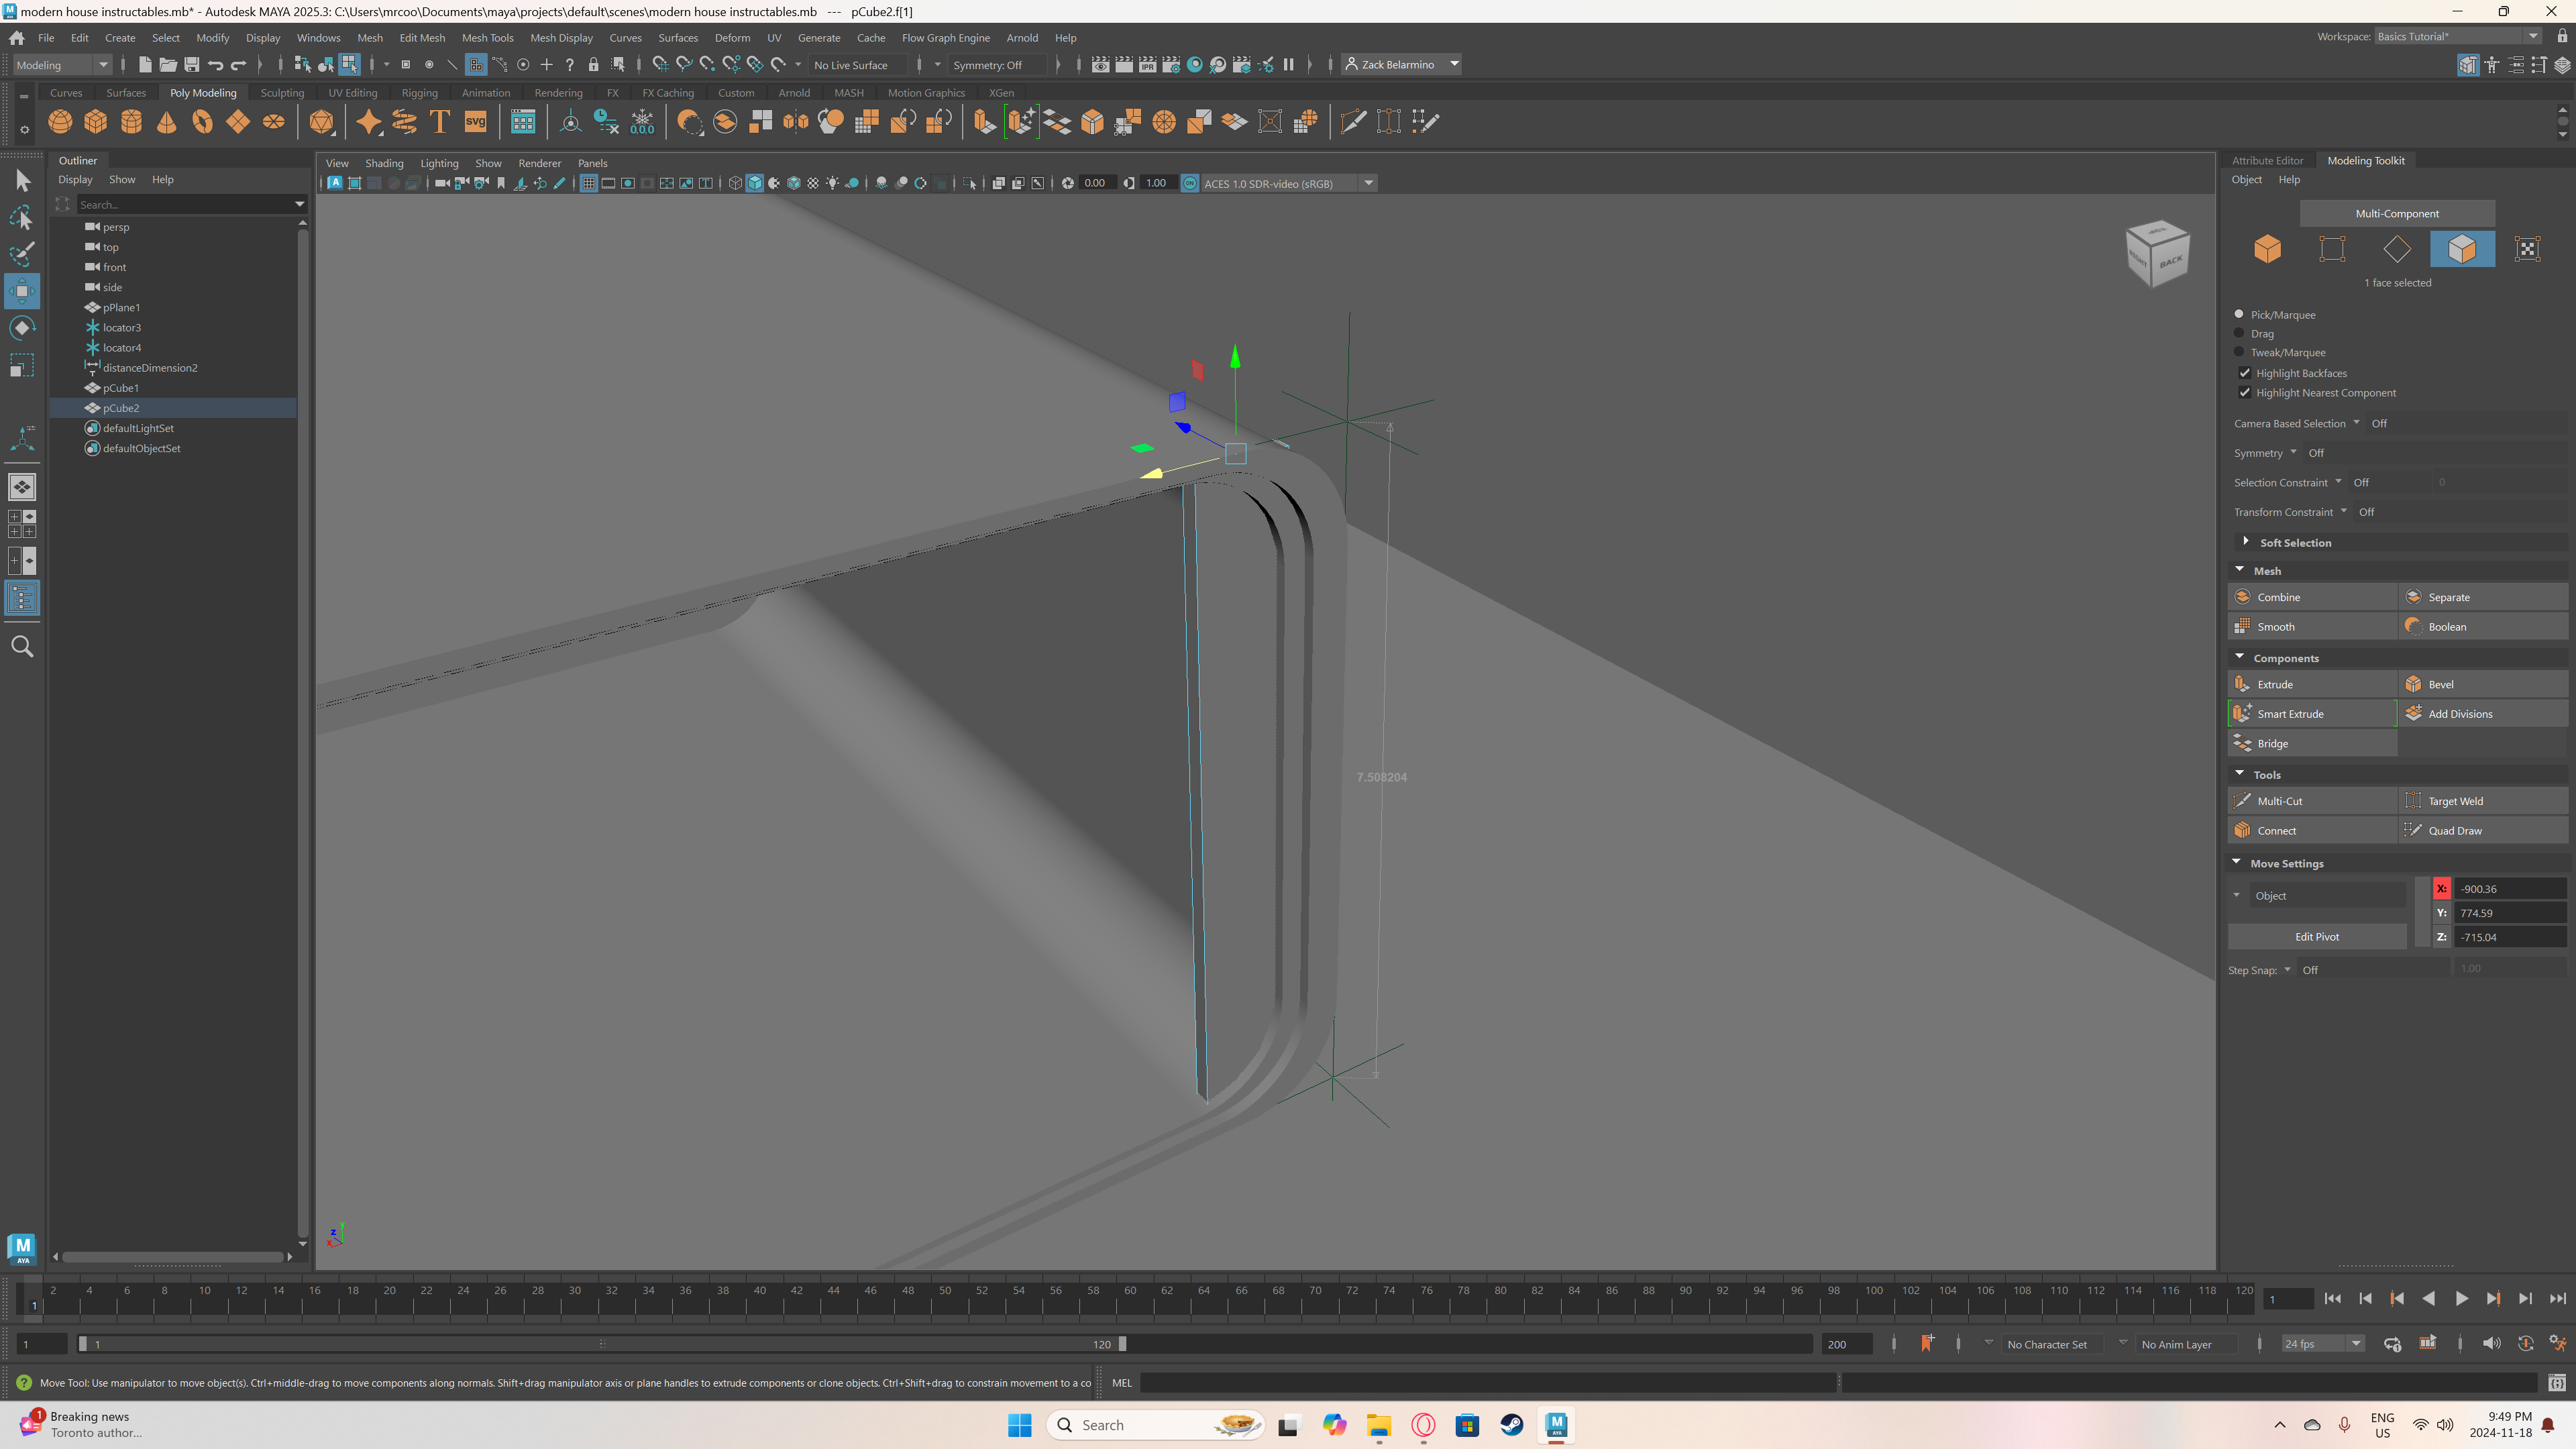Select Drag radio option
This screenshot has width=2576, height=1449.
click(x=2239, y=333)
